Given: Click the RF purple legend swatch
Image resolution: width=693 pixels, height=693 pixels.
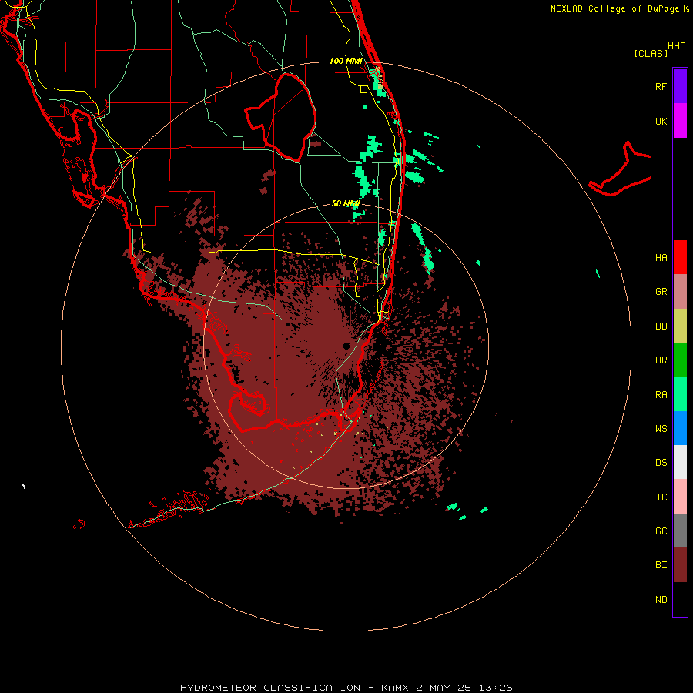Looking at the screenshot, I should pos(680,86).
